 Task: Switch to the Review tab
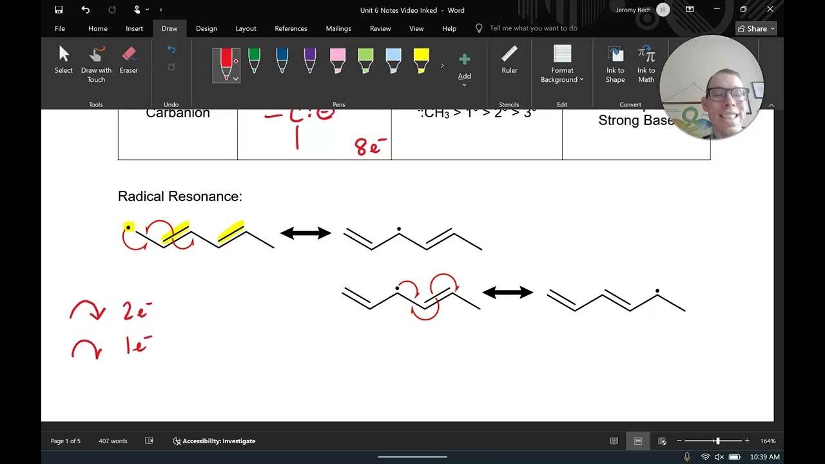point(380,28)
